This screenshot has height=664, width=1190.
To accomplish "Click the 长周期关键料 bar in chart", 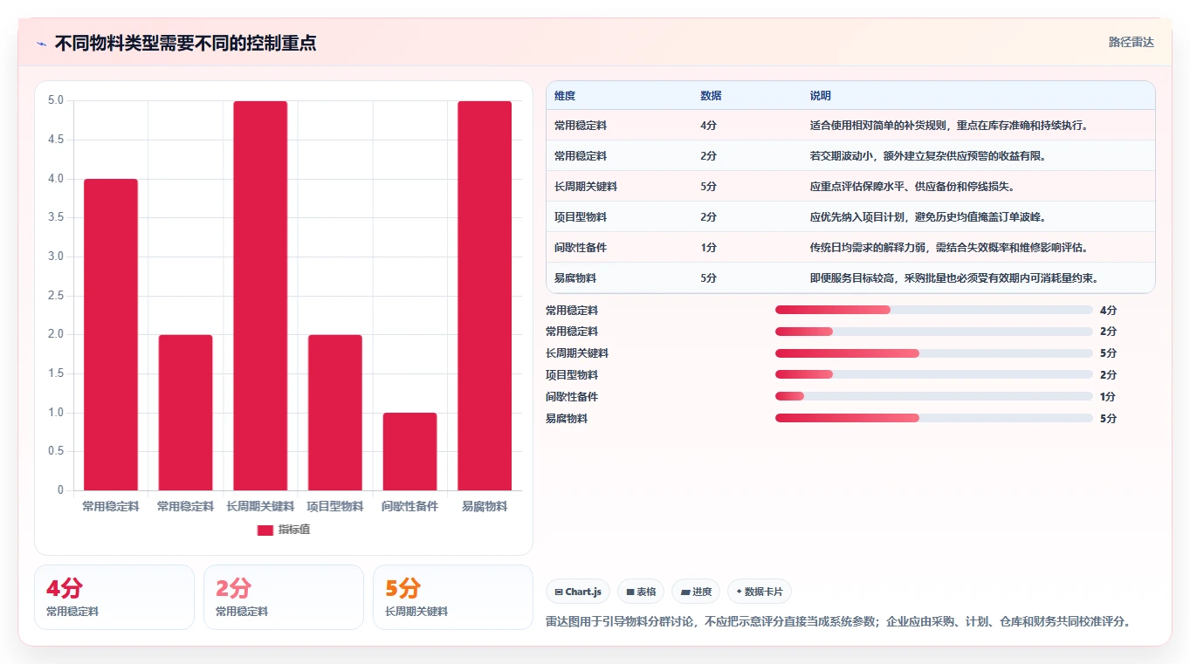I will click(x=260, y=296).
